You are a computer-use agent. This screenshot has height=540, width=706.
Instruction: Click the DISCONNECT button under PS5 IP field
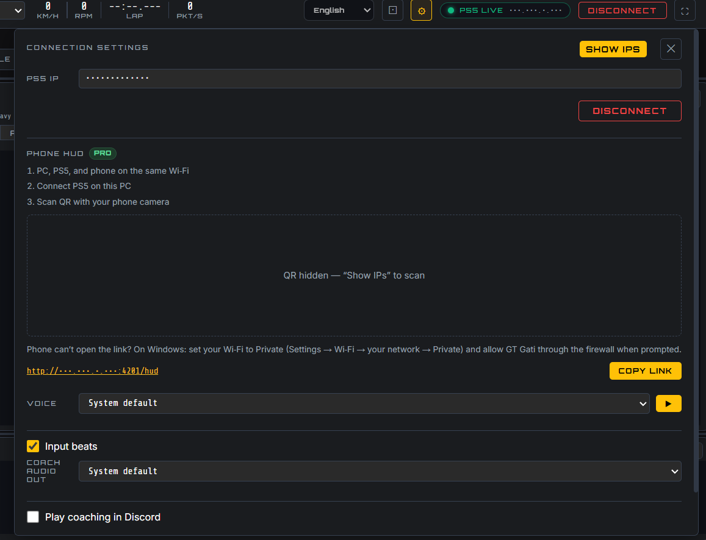click(630, 111)
